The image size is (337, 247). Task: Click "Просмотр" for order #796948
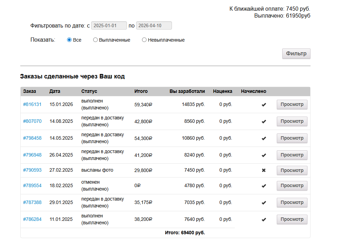point(292,155)
